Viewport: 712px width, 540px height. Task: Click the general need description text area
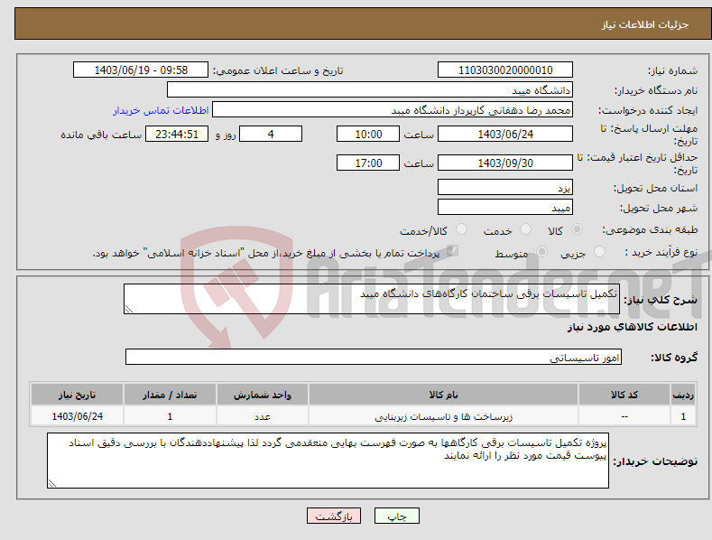[x=372, y=299]
